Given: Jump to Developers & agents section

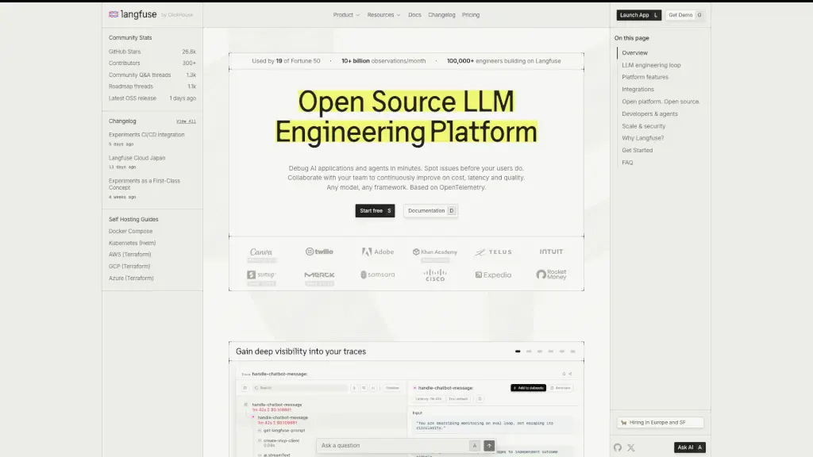Looking at the screenshot, I should tap(649, 114).
